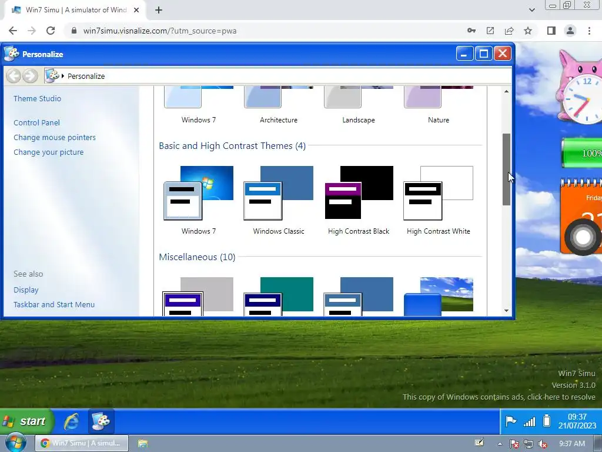
Task: Apply the High Contrast White theme
Action: point(438,193)
